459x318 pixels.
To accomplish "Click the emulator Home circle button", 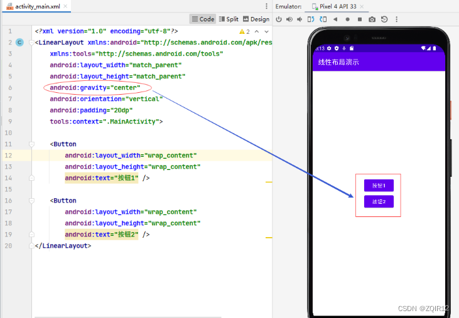I will point(347,19).
